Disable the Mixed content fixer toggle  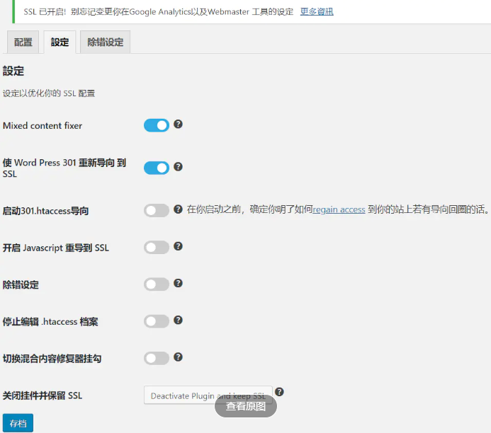[157, 125]
